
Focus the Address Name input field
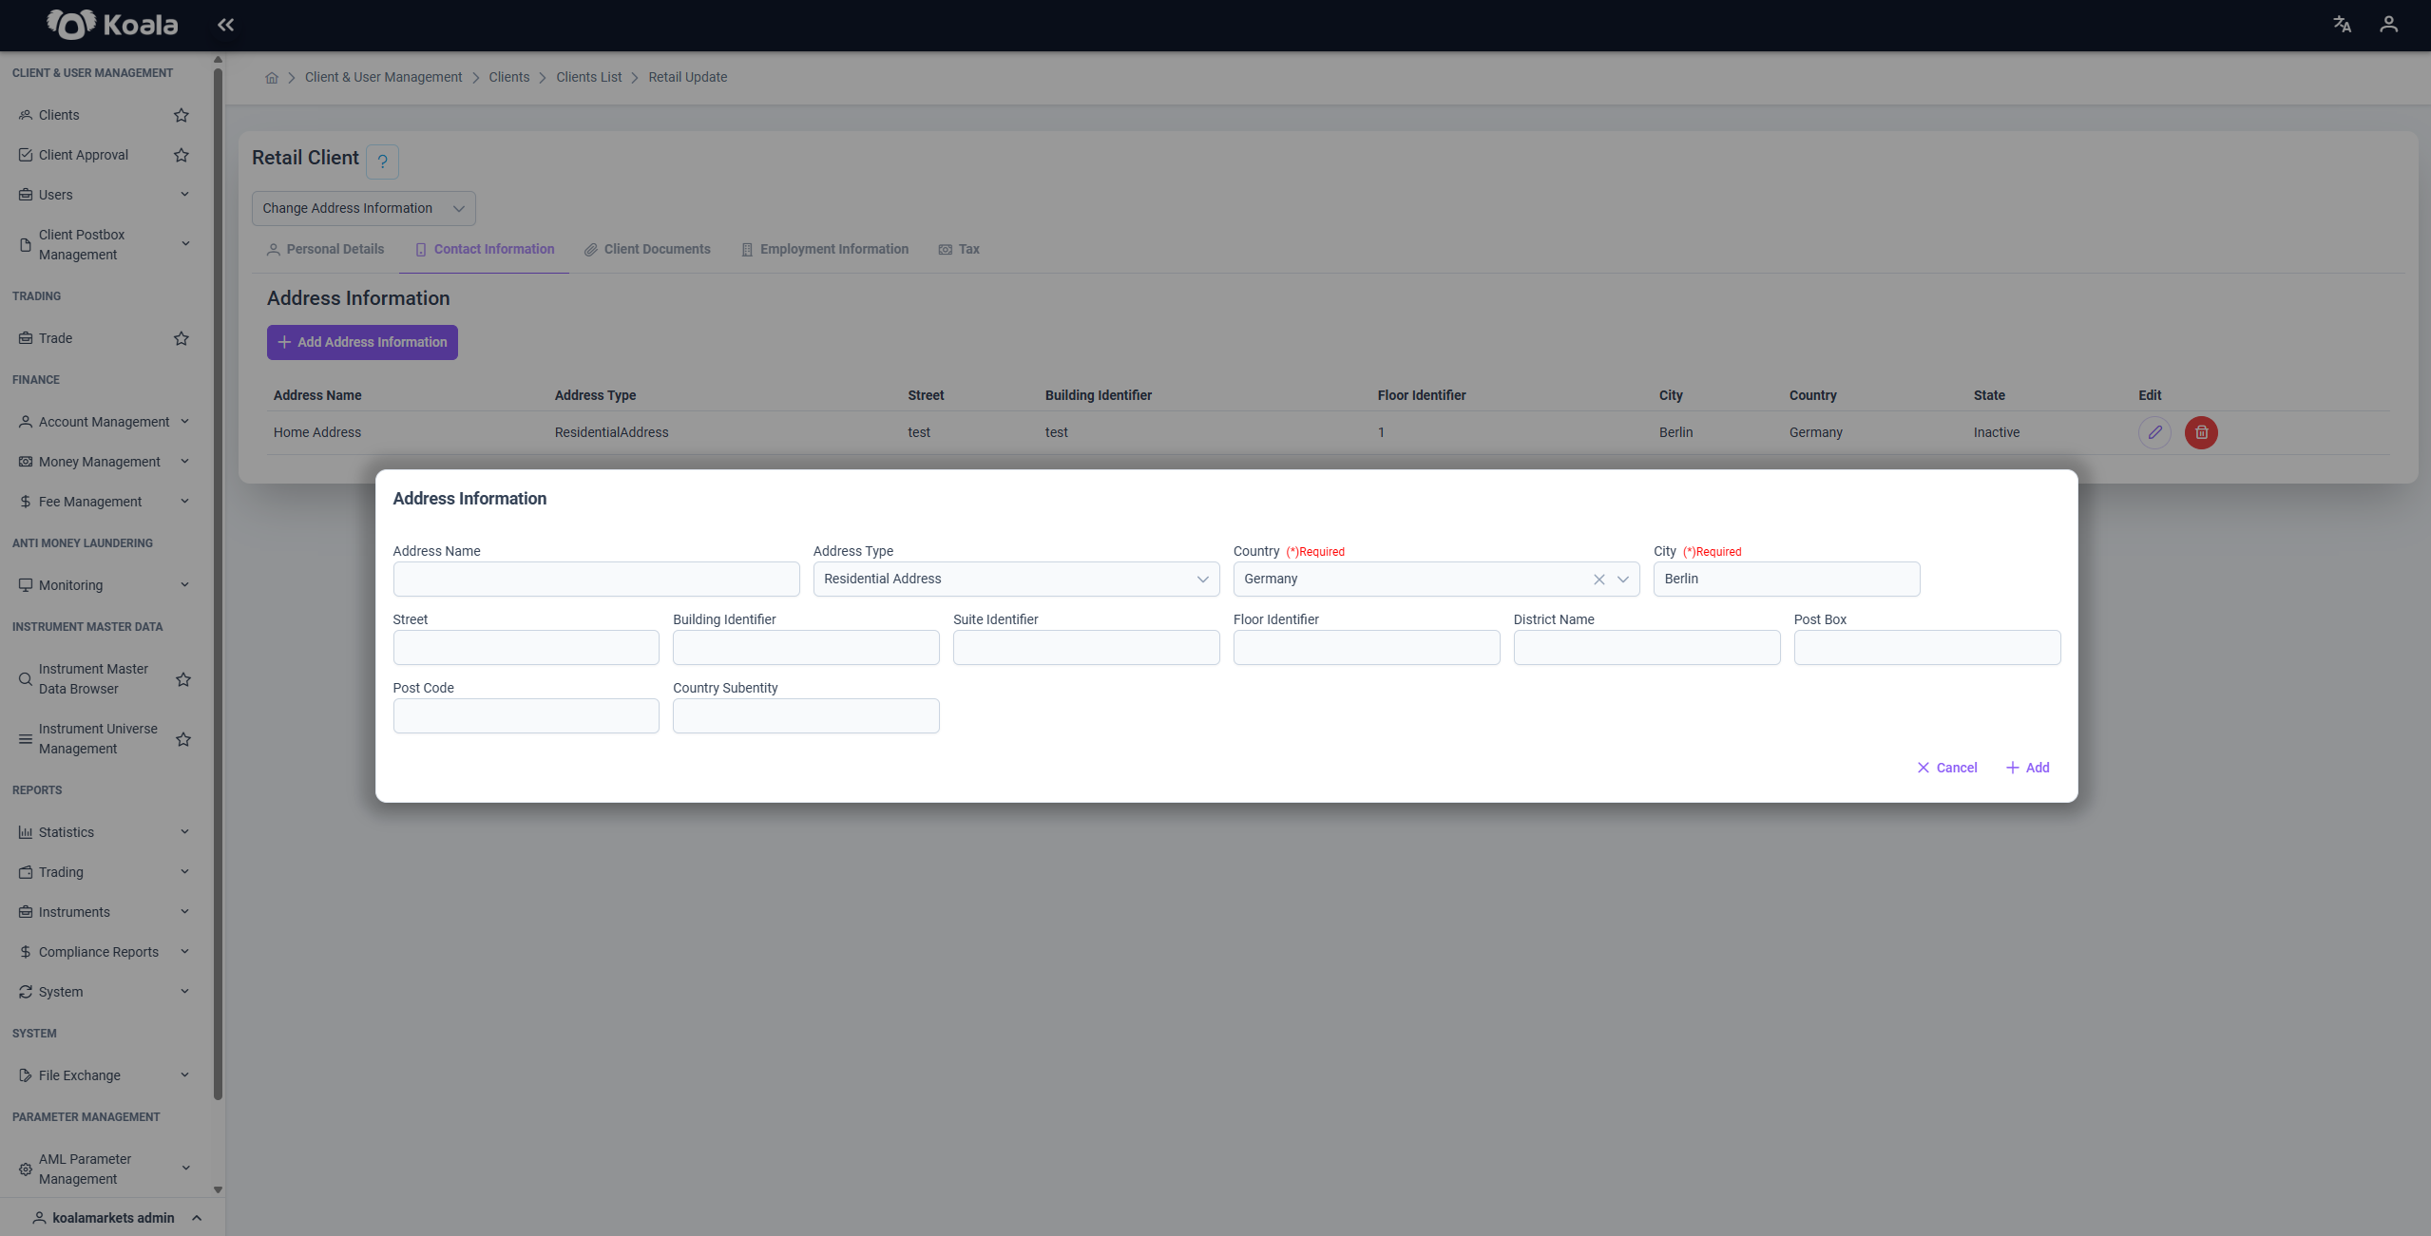[x=596, y=580]
